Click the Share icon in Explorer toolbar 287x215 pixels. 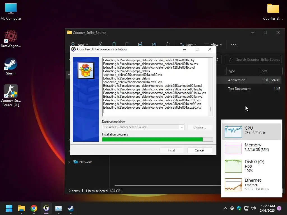[x=154, y=44]
